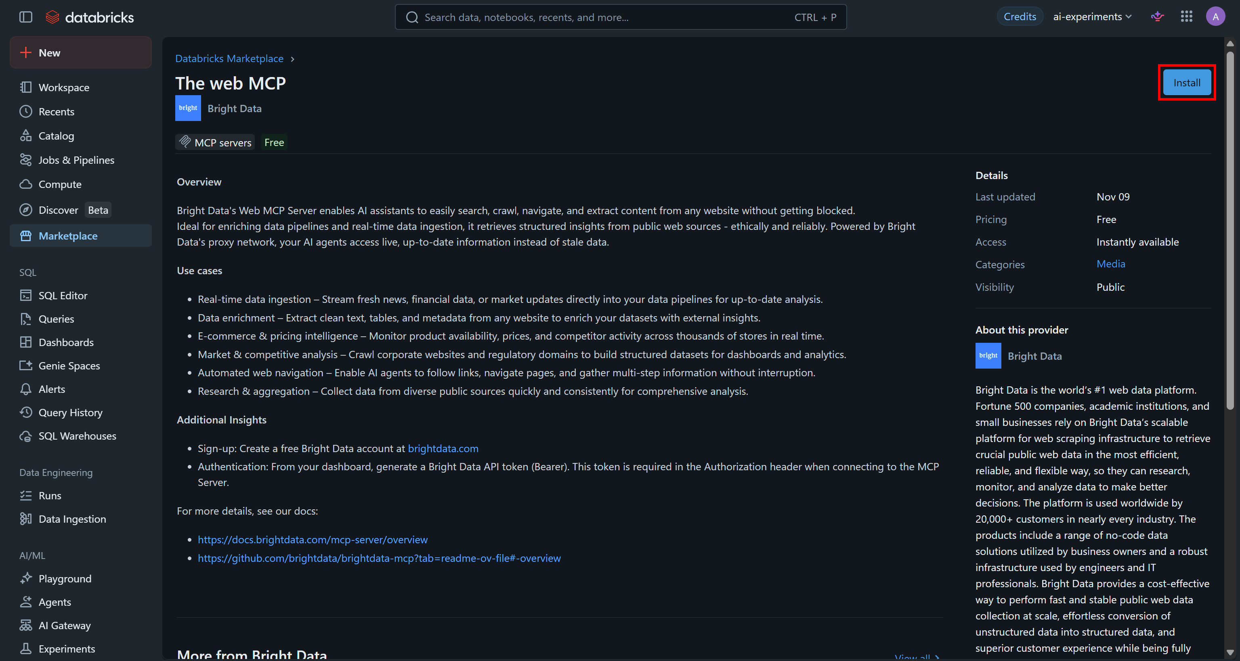Click the Install button

[1187, 83]
